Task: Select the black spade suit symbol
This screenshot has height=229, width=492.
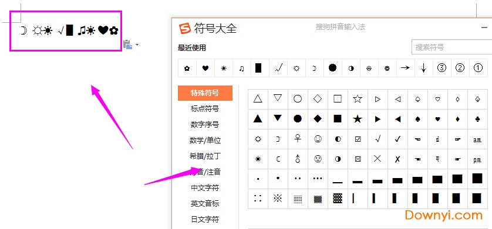Action: coord(417,119)
